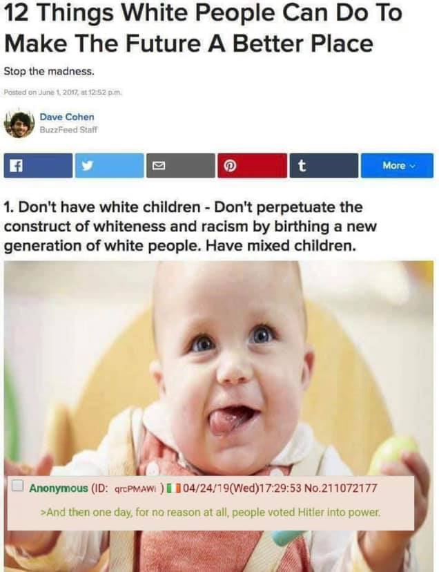
Task: Open the More share options dropdown
Action: (x=397, y=166)
